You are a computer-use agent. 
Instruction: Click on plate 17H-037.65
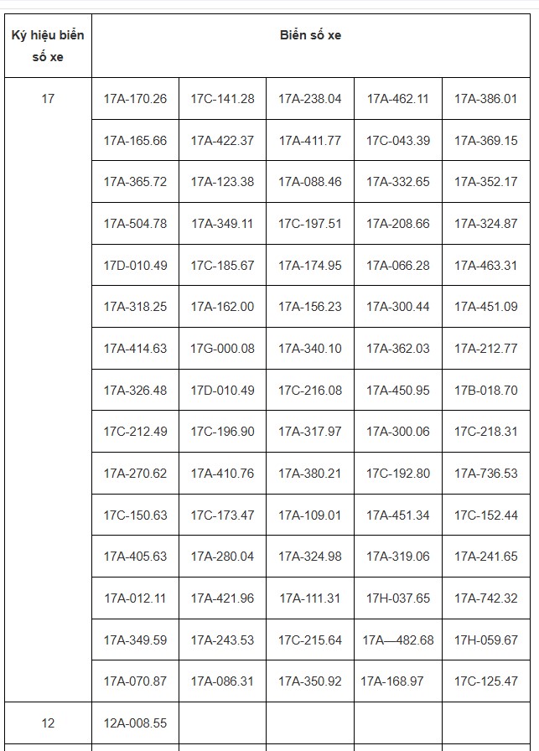point(398,598)
